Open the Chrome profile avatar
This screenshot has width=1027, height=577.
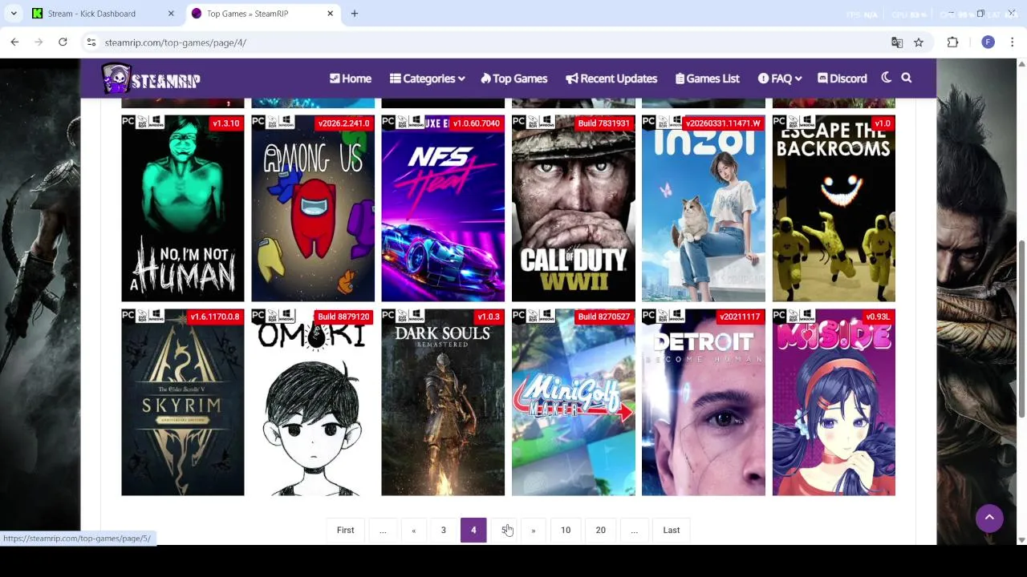tap(988, 42)
